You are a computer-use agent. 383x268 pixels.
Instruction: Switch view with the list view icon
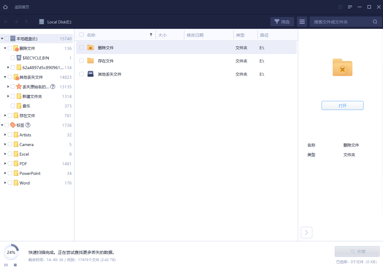(x=302, y=22)
